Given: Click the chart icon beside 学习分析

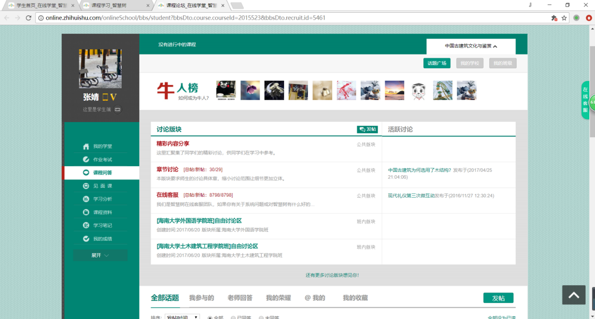Looking at the screenshot, I should [x=86, y=199].
